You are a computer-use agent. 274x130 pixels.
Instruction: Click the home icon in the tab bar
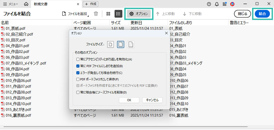click(26, 4)
